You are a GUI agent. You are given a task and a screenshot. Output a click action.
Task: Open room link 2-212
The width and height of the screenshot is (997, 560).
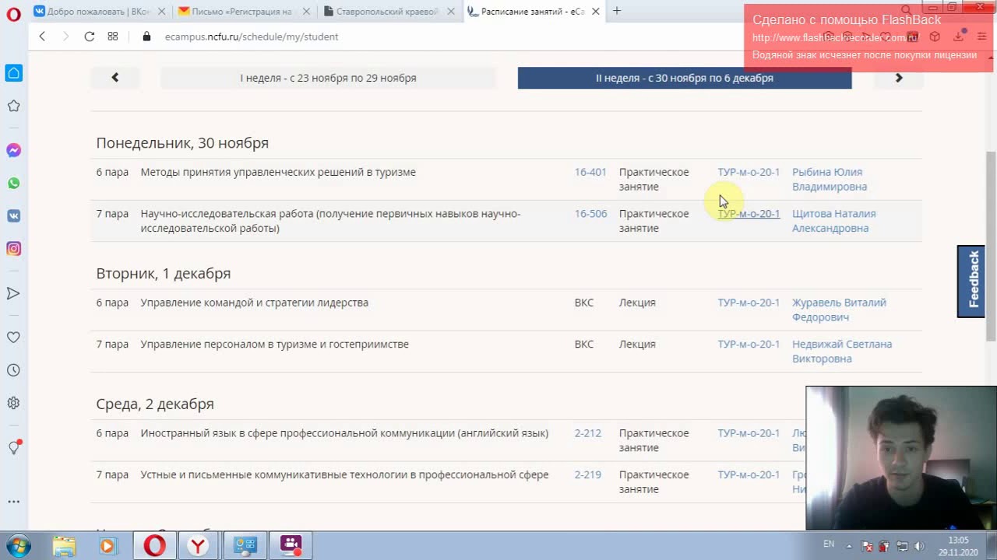(x=588, y=433)
